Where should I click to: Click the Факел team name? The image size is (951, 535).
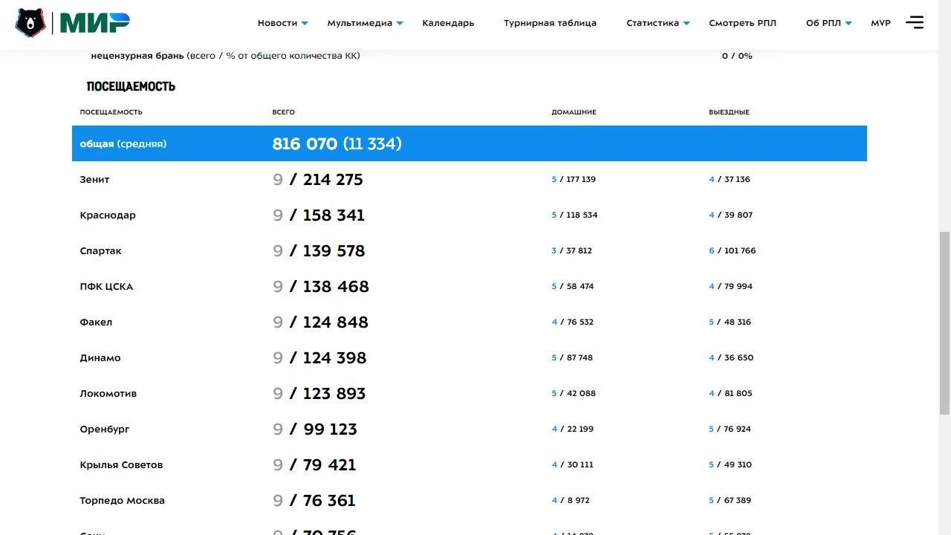click(x=96, y=322)
